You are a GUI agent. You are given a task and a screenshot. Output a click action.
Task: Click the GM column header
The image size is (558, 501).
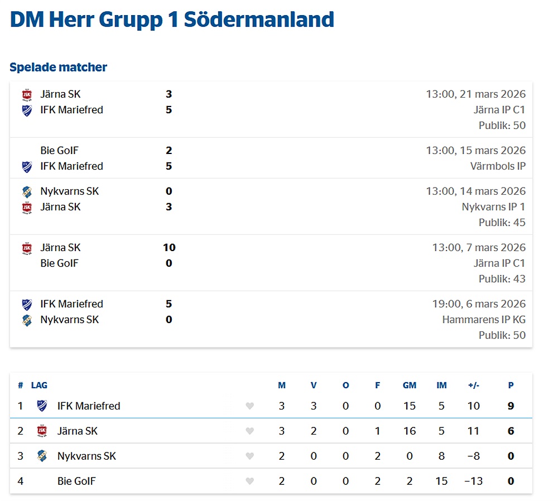coord(410,385)
